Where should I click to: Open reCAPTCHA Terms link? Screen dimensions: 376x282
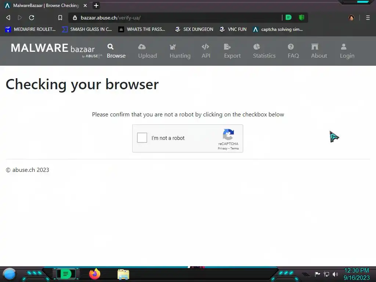click(235, 148)
